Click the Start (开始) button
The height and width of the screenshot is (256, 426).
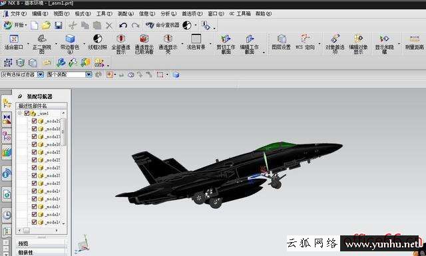coord(15,25)
